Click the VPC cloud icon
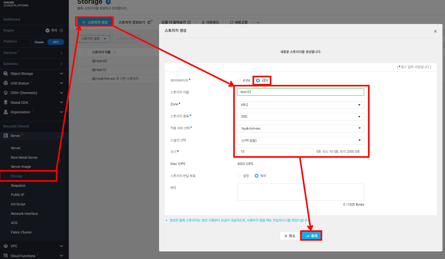Screen dimensions: 445x259 click(6, 246)
